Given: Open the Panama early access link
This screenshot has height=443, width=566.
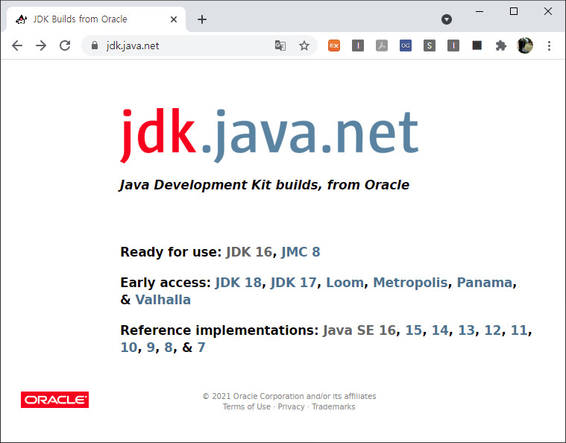Looking at the screenshot, I should pyautogui.click(x=485, y=283).
